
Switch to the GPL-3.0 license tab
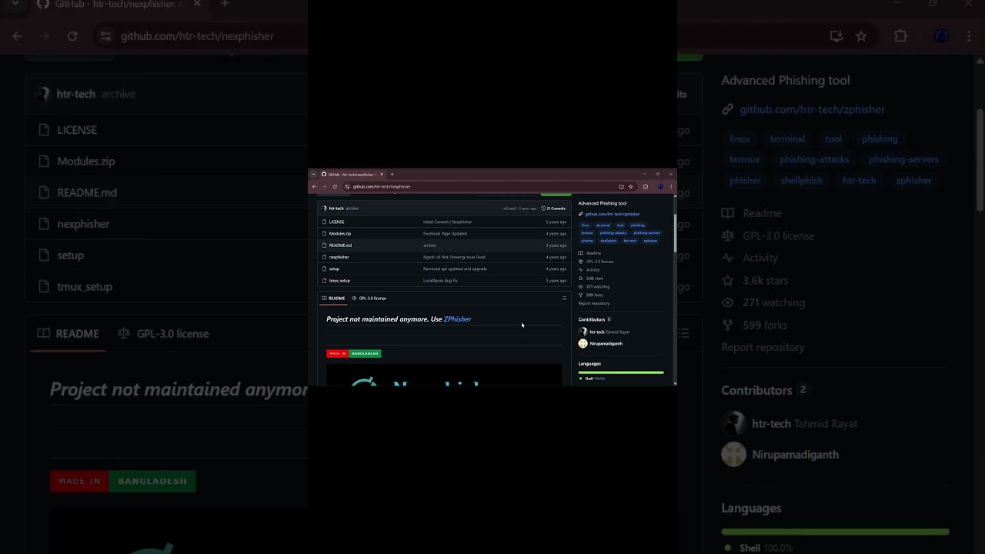[369, 299]
